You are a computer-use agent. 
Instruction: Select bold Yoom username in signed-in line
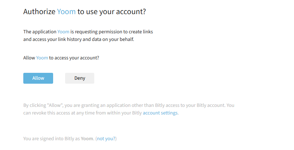(x=87, y=139)
